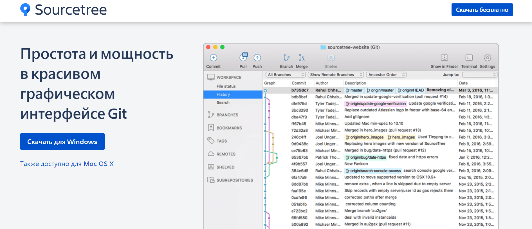Select commit 3bc3290 hash

click(300, 110)
